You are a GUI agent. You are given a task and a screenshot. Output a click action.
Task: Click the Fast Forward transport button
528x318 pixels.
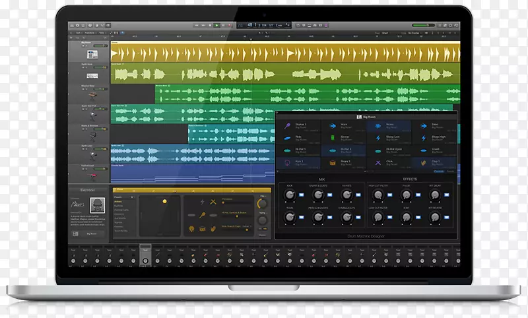[203, 25]
